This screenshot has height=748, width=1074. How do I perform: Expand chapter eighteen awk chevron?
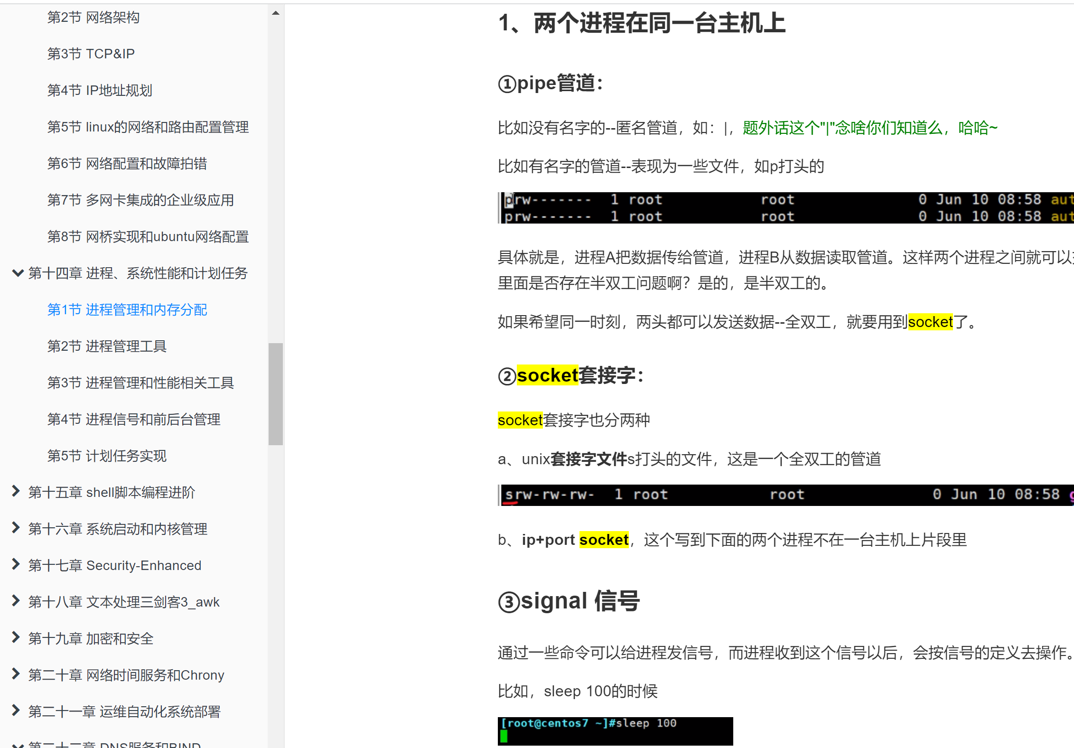coord(16,601)
